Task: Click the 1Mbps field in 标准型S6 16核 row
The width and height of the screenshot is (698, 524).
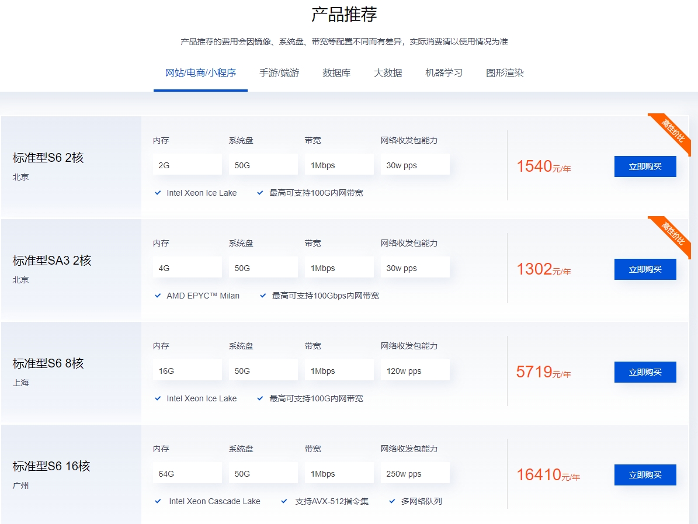Action: pyautogui.click(x=339, y=473)
